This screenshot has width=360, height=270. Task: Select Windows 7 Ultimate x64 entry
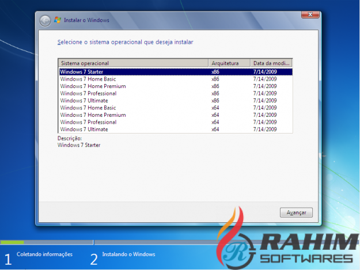click(x=176, y=129)
